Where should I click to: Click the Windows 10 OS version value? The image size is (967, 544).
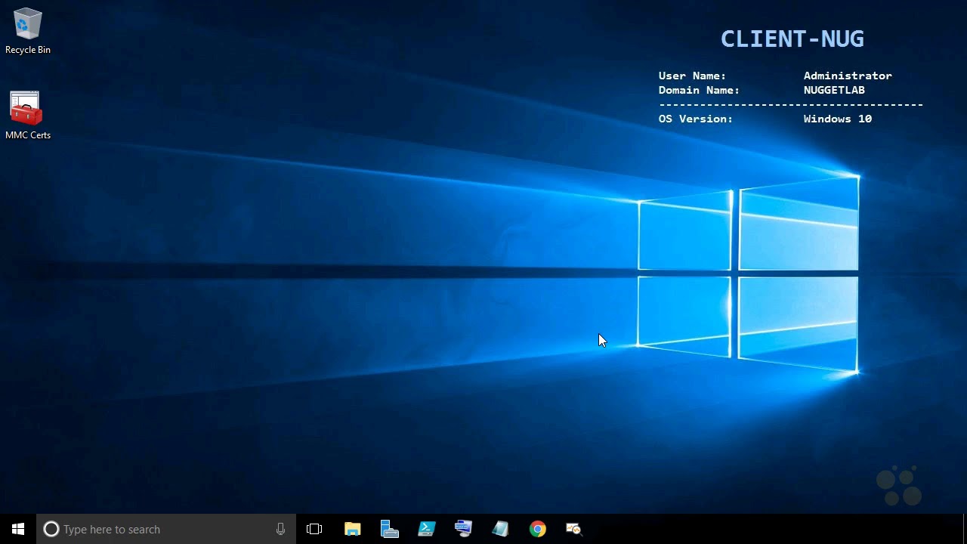tap(837, 119)
